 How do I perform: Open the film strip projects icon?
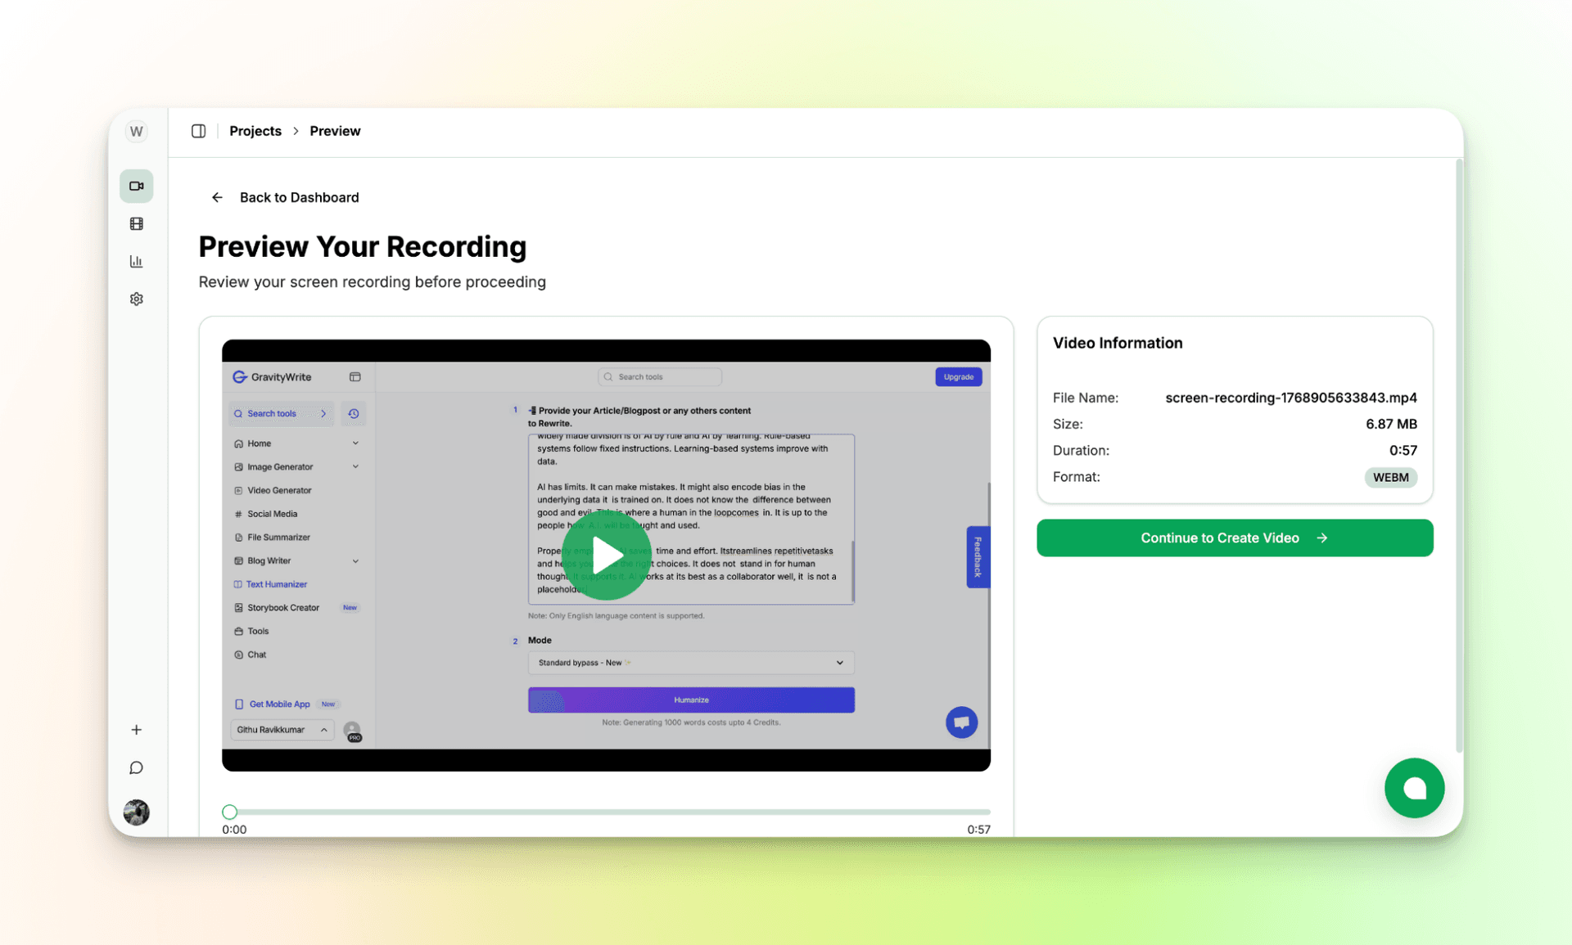click(x=136, y=223)
